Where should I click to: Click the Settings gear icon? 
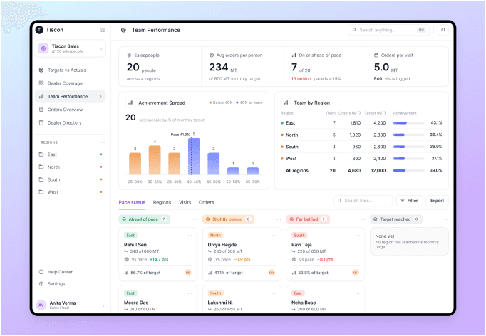pos(41,283)
